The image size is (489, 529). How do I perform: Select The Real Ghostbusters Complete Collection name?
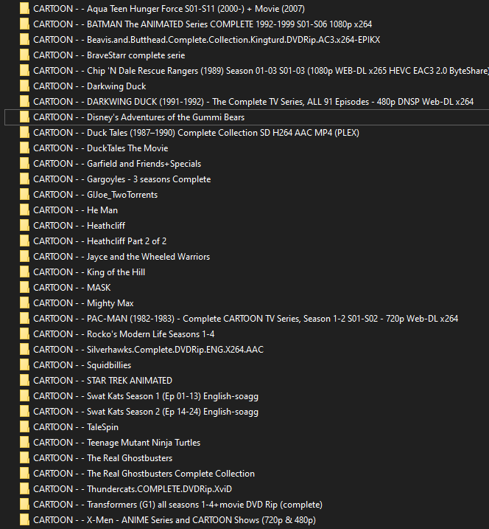[x=144, y=474]
